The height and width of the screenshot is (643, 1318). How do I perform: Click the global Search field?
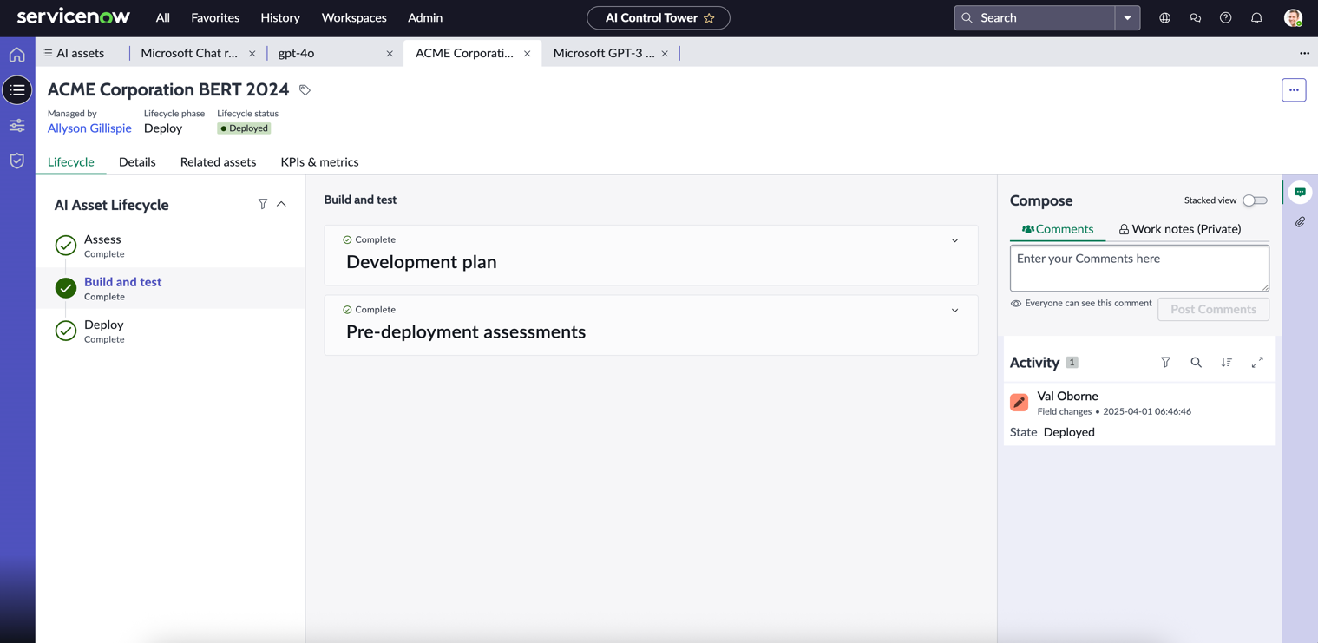[1034, 17]
